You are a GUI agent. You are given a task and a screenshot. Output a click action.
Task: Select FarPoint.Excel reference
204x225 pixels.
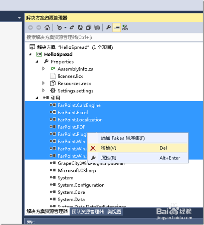coord(73,113)
